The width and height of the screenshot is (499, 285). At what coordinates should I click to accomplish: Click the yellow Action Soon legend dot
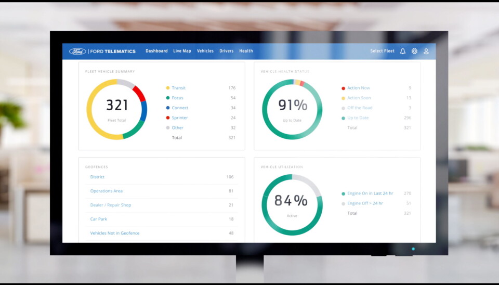(343, 98)
